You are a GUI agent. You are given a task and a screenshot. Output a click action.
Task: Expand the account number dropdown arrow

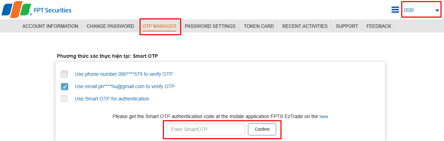pos(437,11)
